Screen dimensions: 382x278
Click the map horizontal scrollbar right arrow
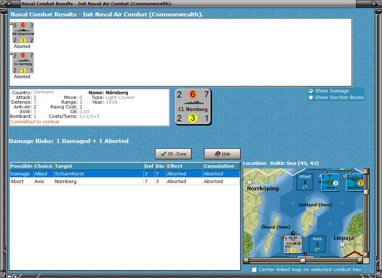tap(360, 261)
